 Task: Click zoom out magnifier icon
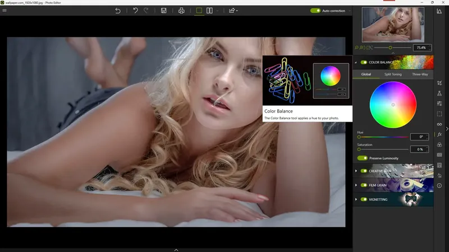tap(356, 48)
